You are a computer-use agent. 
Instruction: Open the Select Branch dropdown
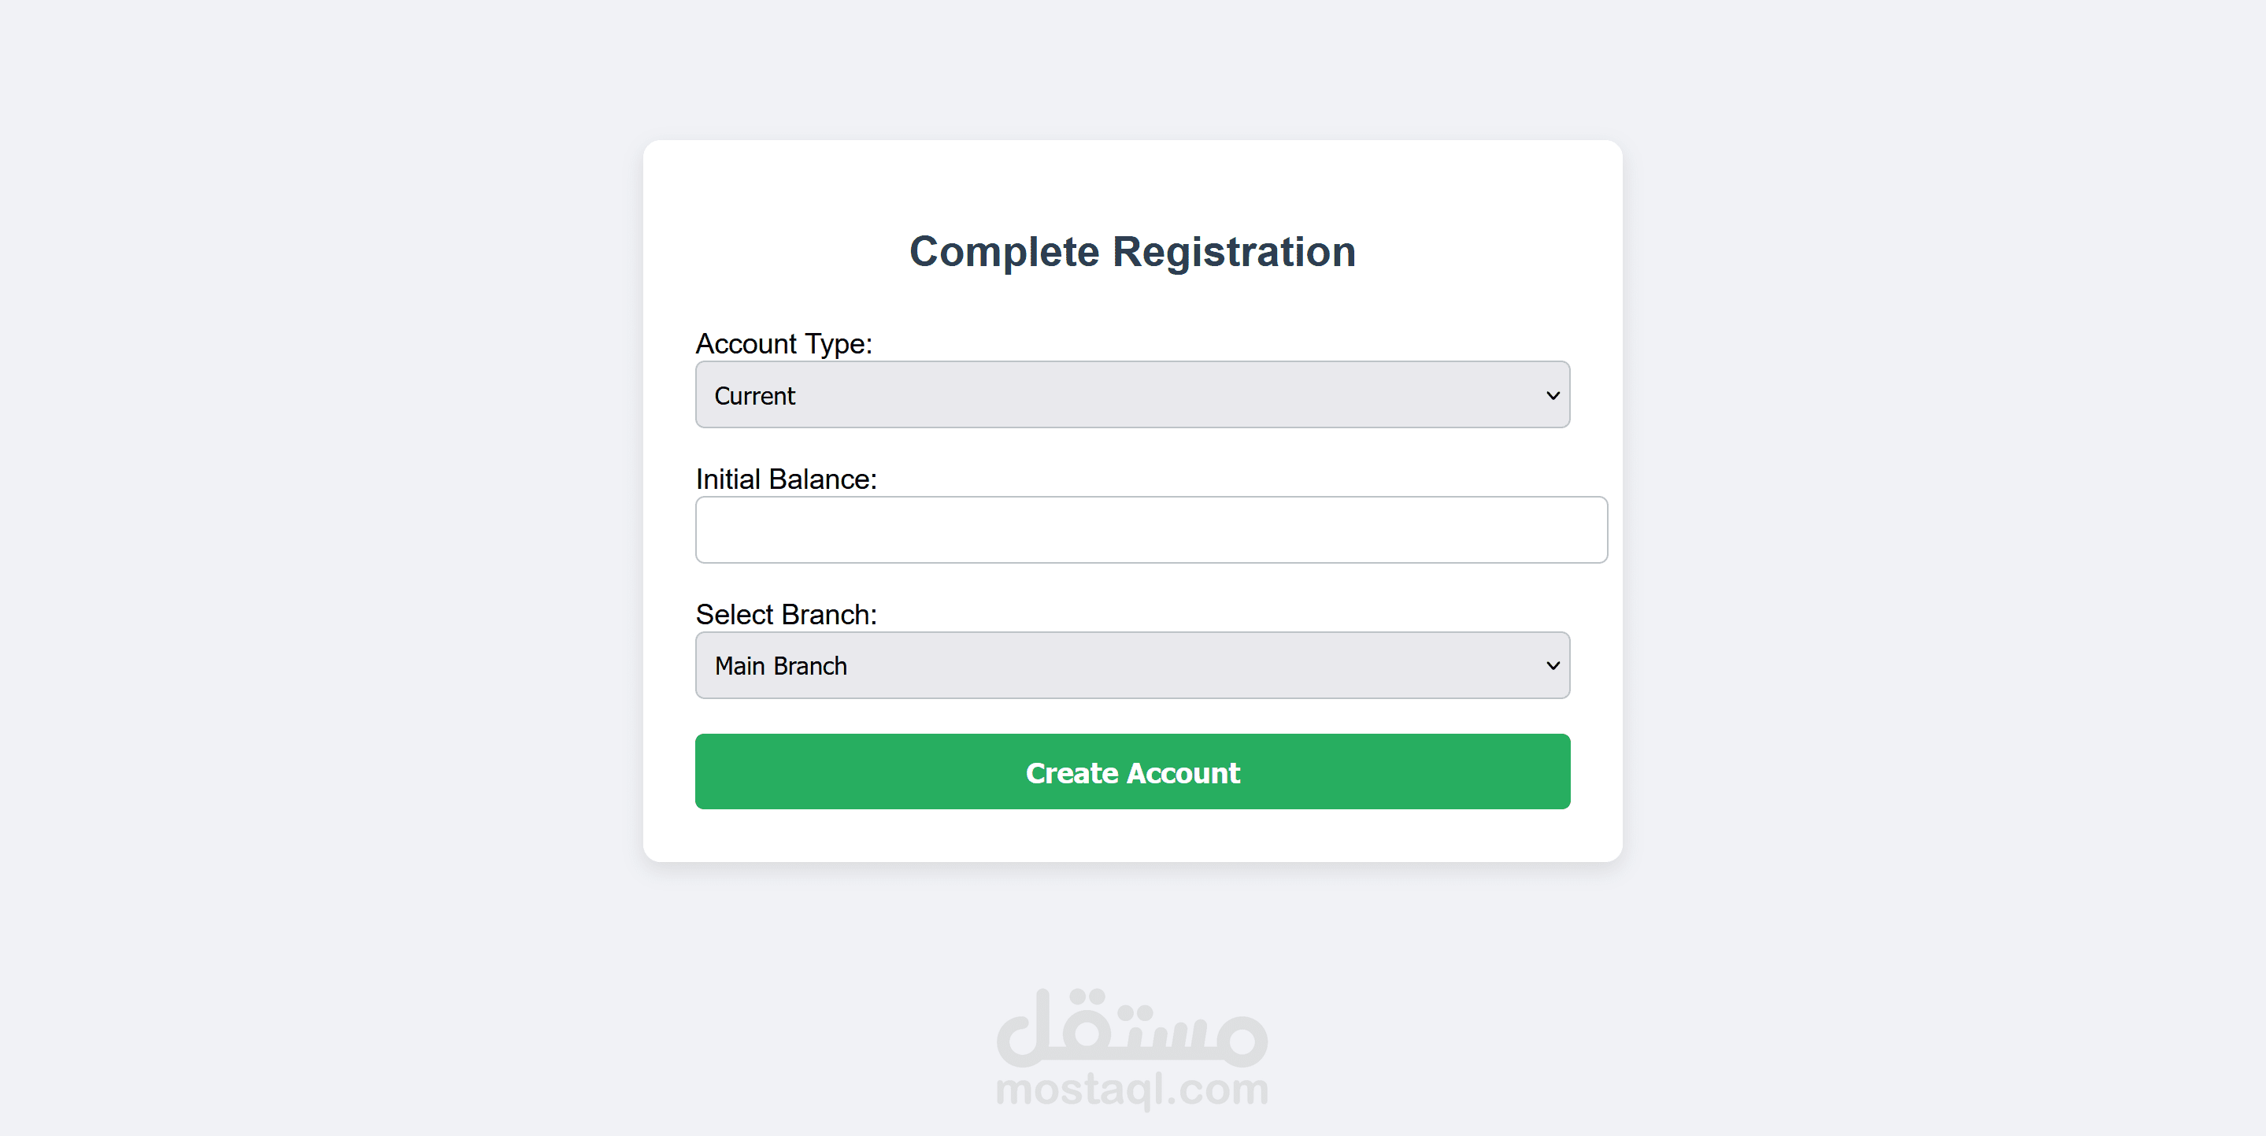(x=1132, y=665)
